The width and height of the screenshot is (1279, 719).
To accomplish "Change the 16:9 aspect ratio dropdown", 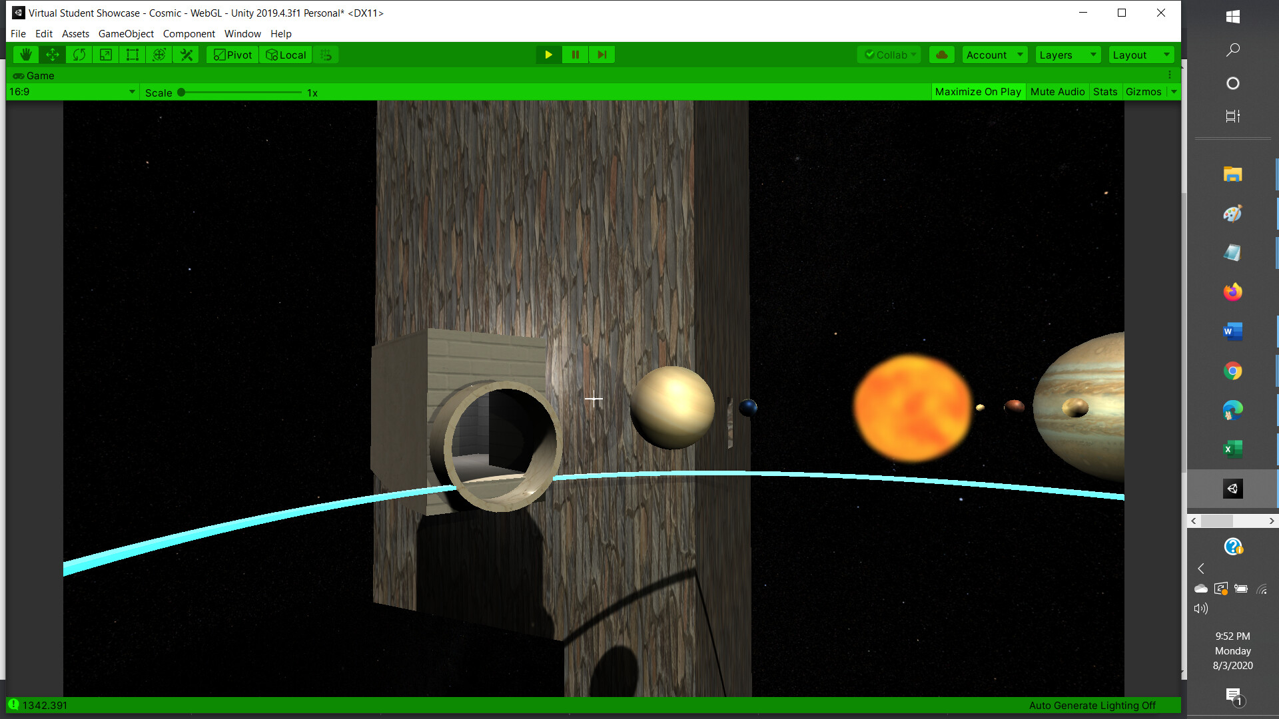I will [x=70, y=92].
